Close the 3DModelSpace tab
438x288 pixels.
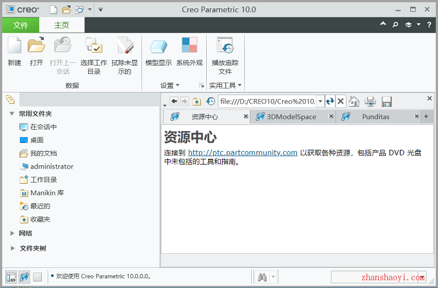[331, 116]
